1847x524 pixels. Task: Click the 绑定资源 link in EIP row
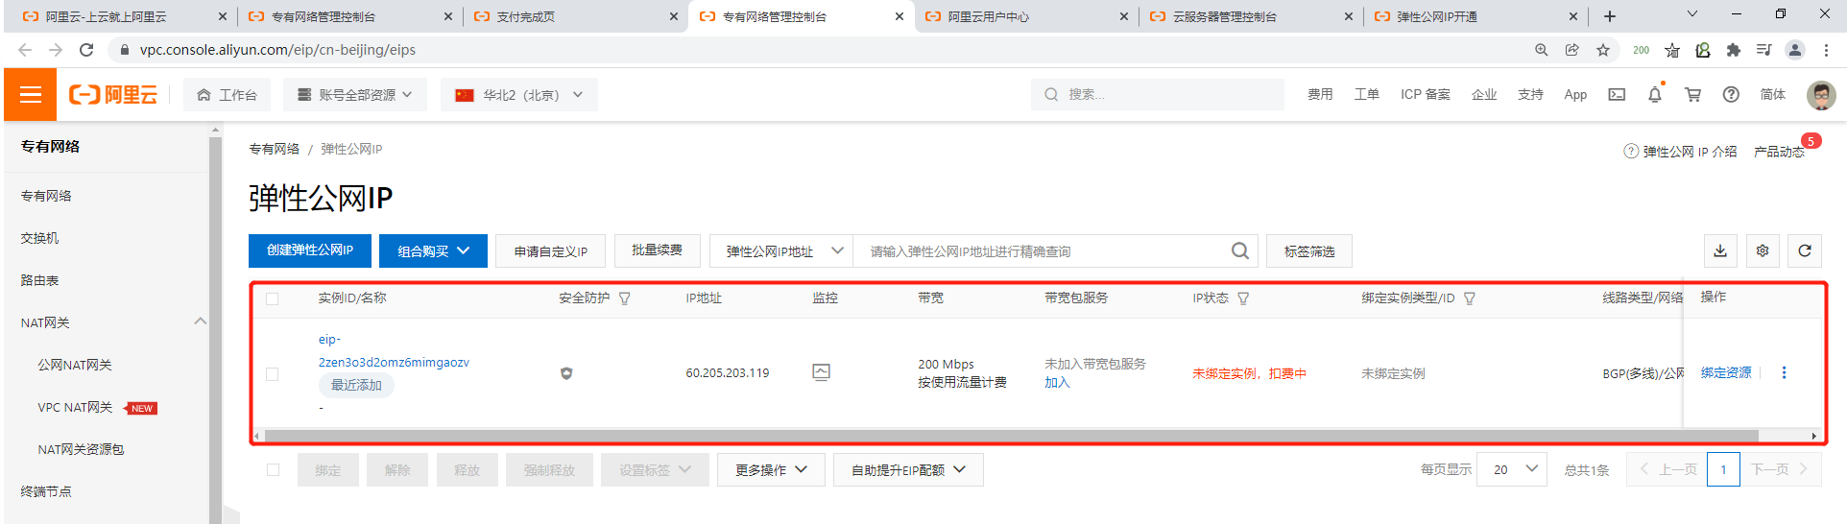click(1725, 372)
